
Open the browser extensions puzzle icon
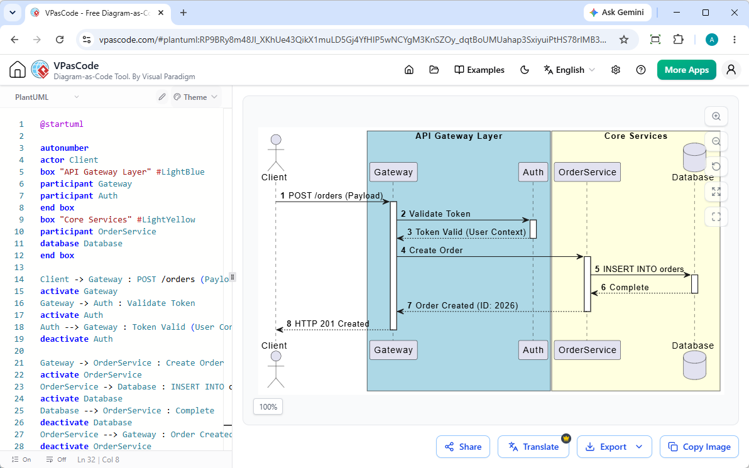coord(678,40)
